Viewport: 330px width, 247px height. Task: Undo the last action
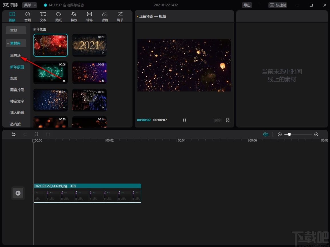coord(14,134)
